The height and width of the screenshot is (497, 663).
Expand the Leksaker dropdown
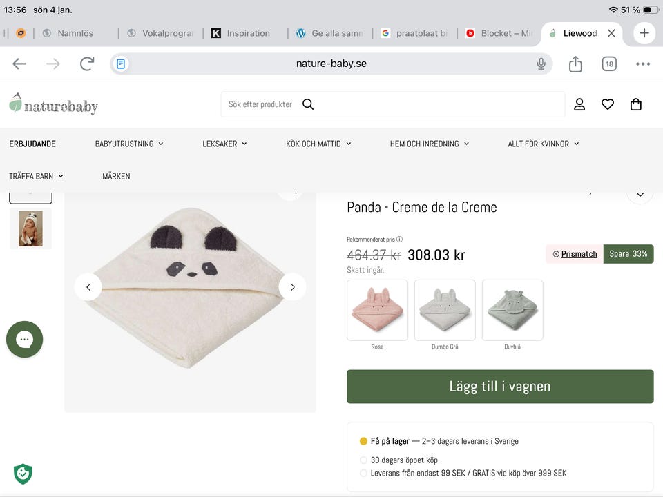tap(224, 144)
